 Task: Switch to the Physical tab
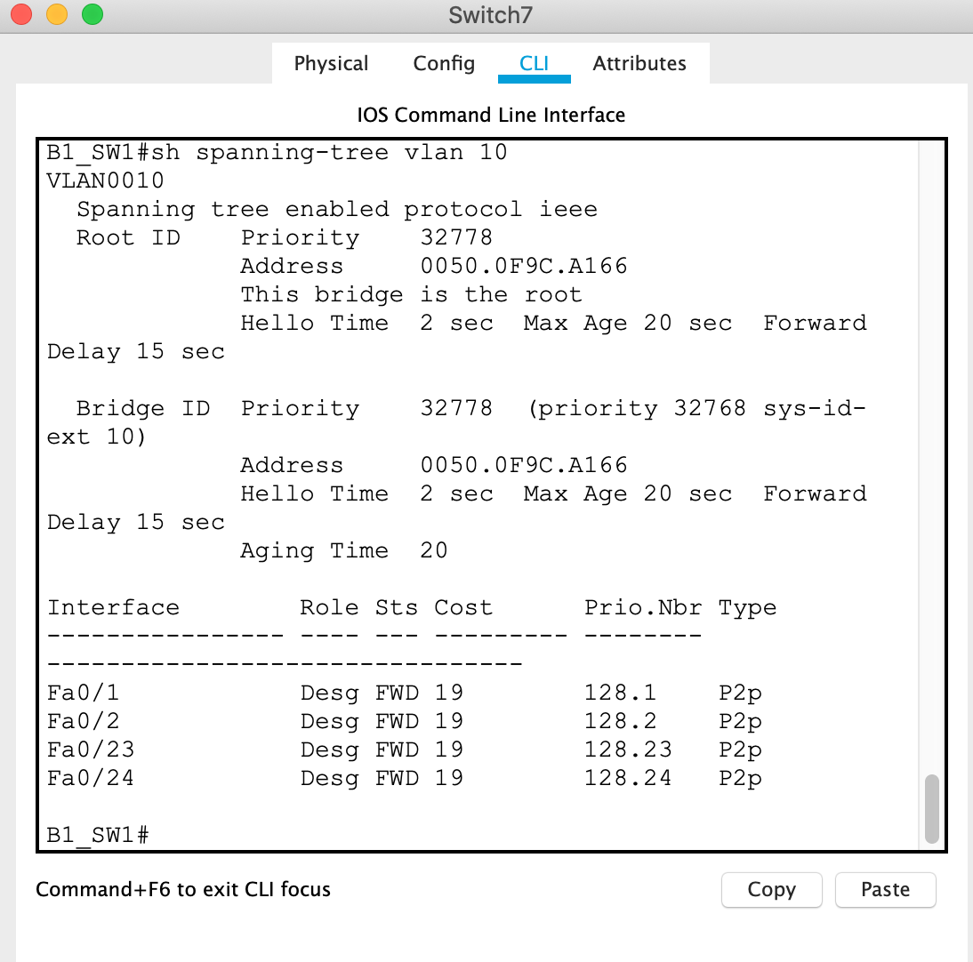(x=331, y=63)
